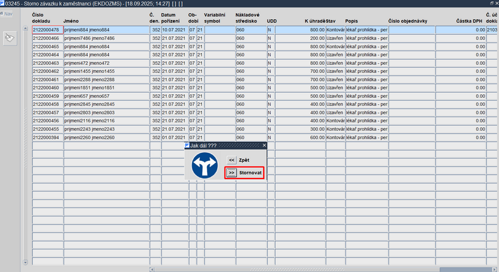The image size is (499, 272).
Task: Click name cell prijmeni2116 jmeno2116
Action: pos(107,121)
